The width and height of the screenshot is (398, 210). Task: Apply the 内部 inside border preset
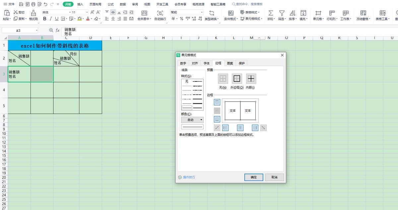tap(251, 79)
